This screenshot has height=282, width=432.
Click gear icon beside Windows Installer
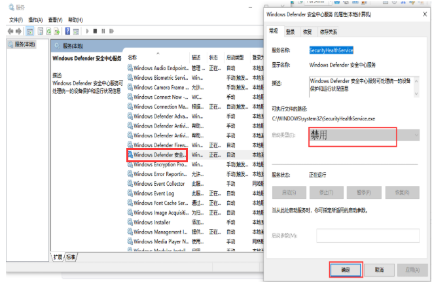(x=130, y=222)
